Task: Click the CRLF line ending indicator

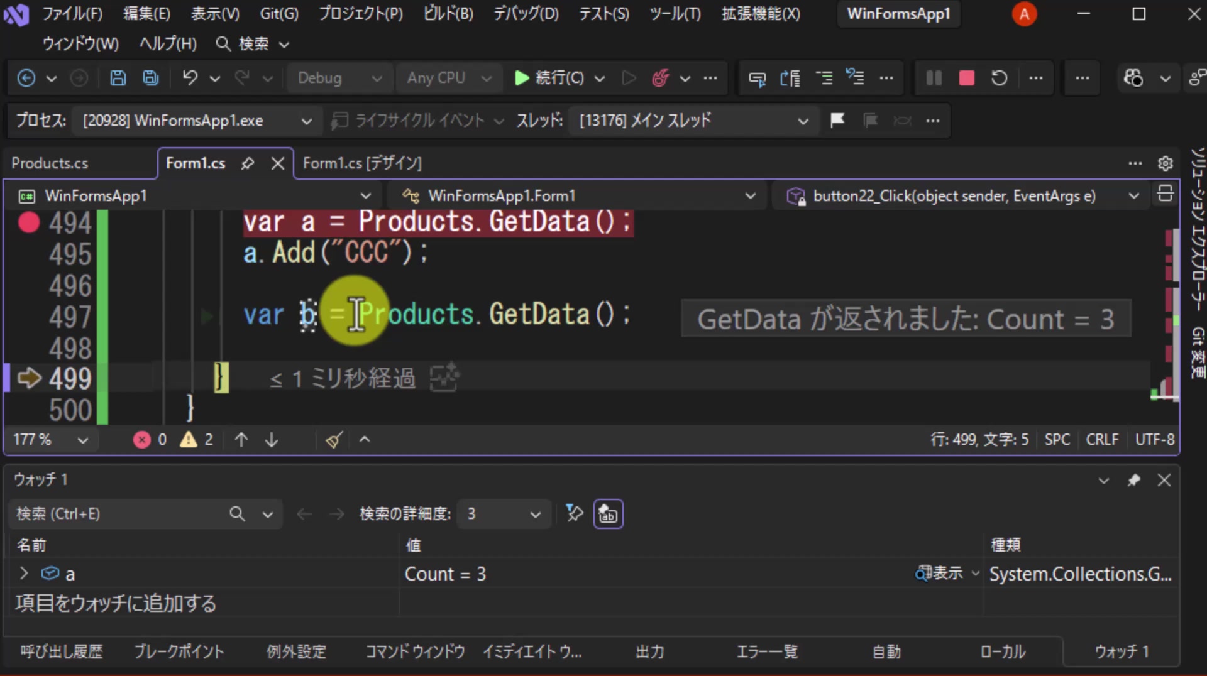Action: coord(1102,440)
